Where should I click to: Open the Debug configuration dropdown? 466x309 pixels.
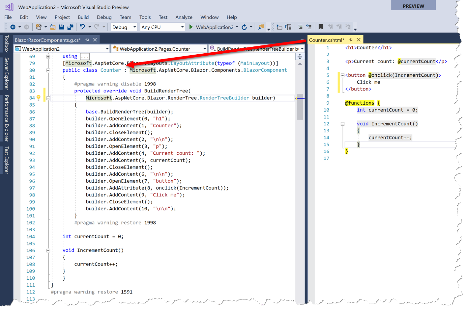pyautogui.click(x=124, y=27)
